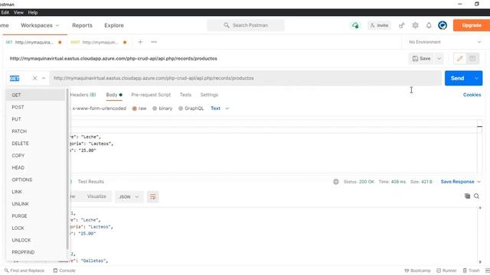
Task: Click the response pane vertical scrollbar
Action: [x=480, y=235]
